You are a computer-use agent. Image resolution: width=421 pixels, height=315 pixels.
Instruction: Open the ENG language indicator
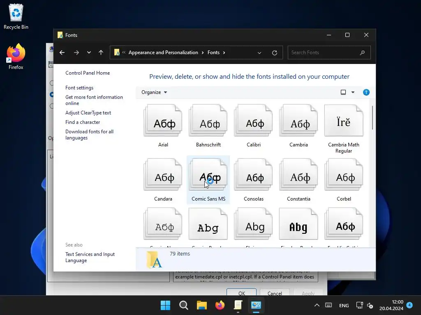click(x=344, y=305)
